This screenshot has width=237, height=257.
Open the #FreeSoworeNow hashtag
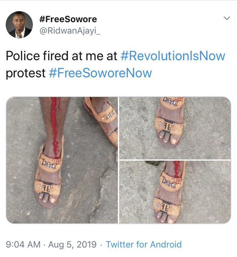click(100, 73)
